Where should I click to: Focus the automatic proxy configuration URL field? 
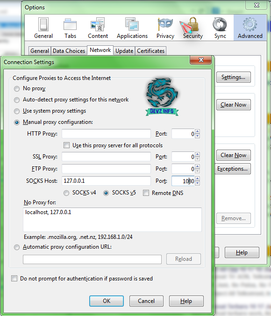click(x=93, y=259)
